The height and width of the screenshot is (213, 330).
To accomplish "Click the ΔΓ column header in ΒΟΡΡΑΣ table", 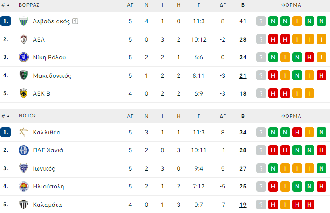I will pyautogui.click(x=223, y=5).
